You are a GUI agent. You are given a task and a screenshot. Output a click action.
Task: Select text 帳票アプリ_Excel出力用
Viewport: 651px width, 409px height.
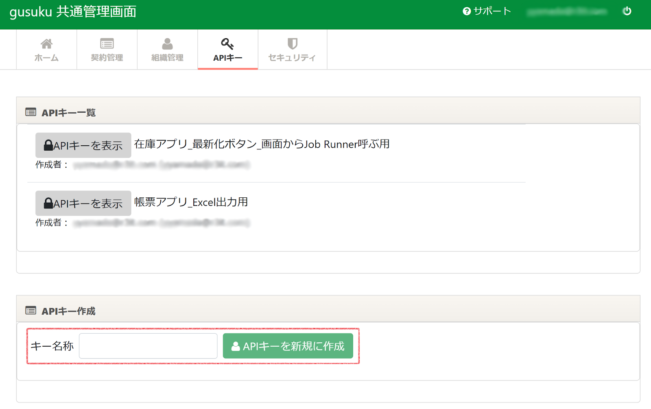click(191, 202)
